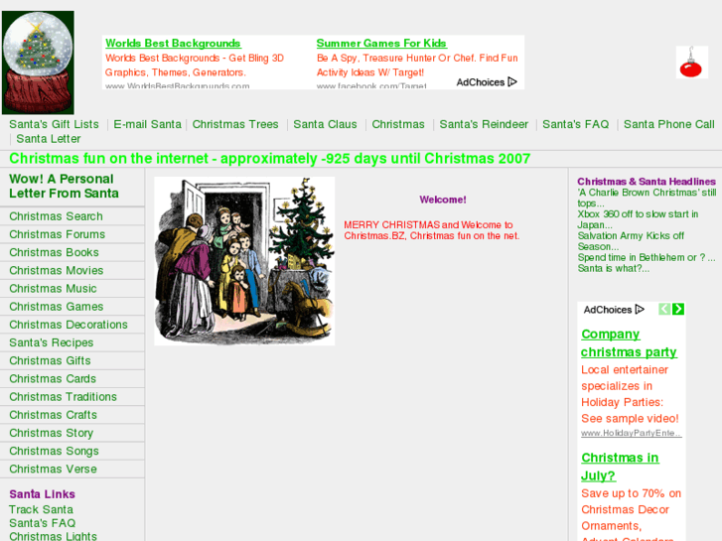Open Santa's FAQ under Santa Links

(x=42, y=523)
